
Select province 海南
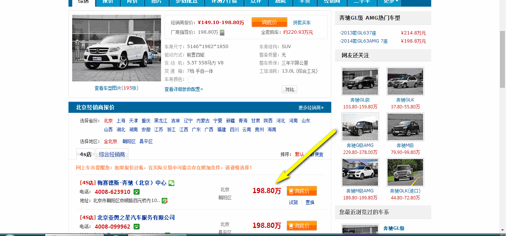tap(272, 129)
